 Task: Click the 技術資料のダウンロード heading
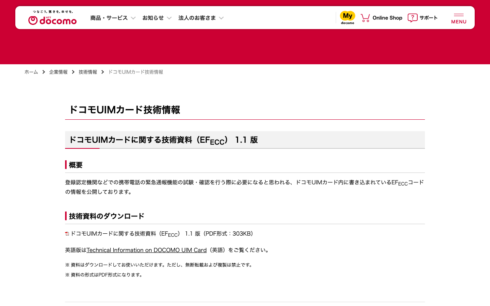pyautogui.click(x=106, y=216)
